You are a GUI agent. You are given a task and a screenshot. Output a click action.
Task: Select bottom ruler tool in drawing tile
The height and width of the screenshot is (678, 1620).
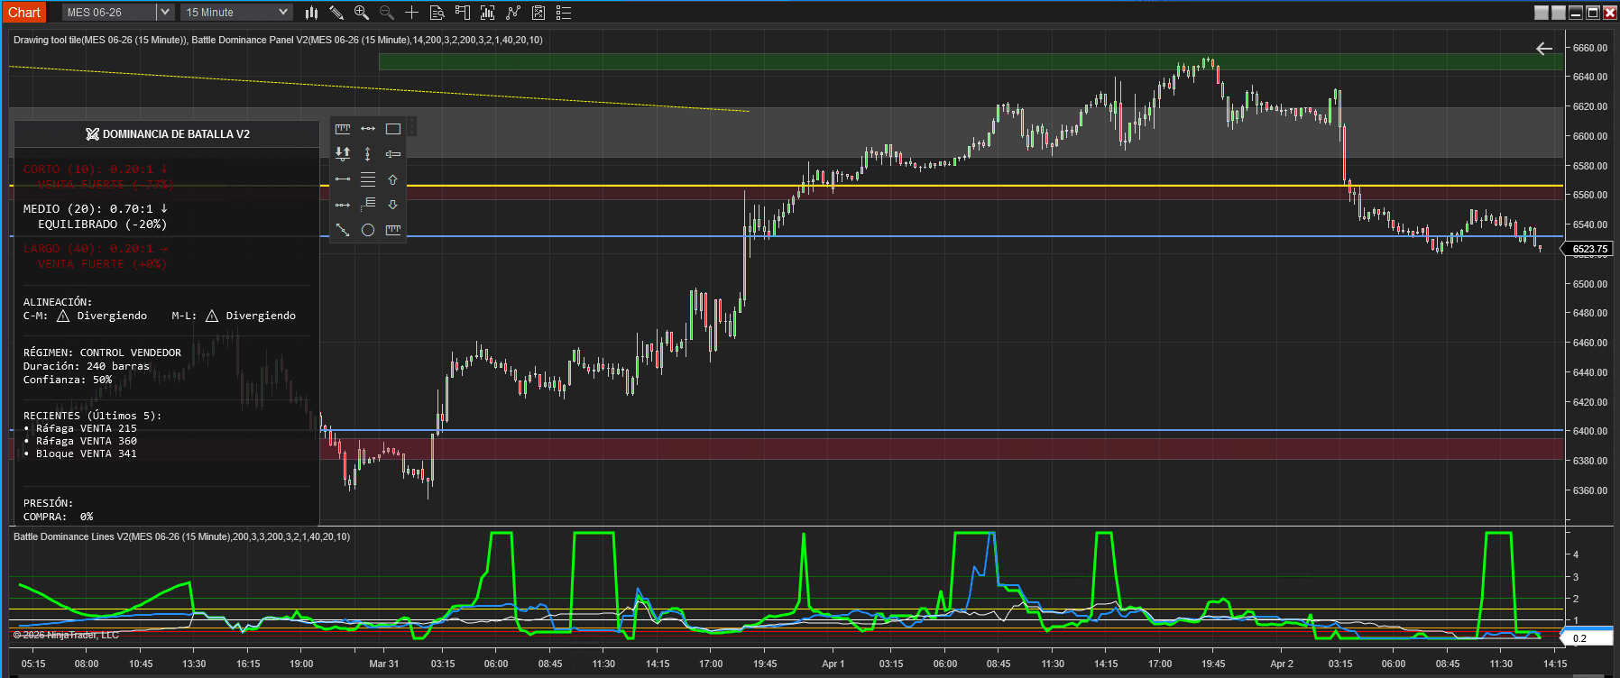tap(393, 230)
